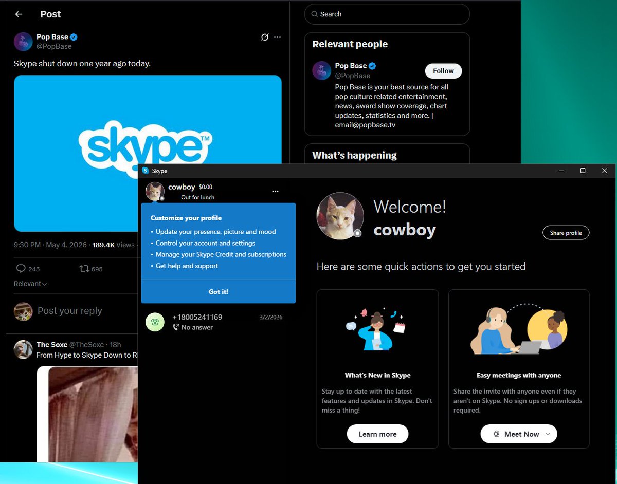Click the Search box on X
The height and width of the screenshot is (484, 617).
click(x=387, y=14)
